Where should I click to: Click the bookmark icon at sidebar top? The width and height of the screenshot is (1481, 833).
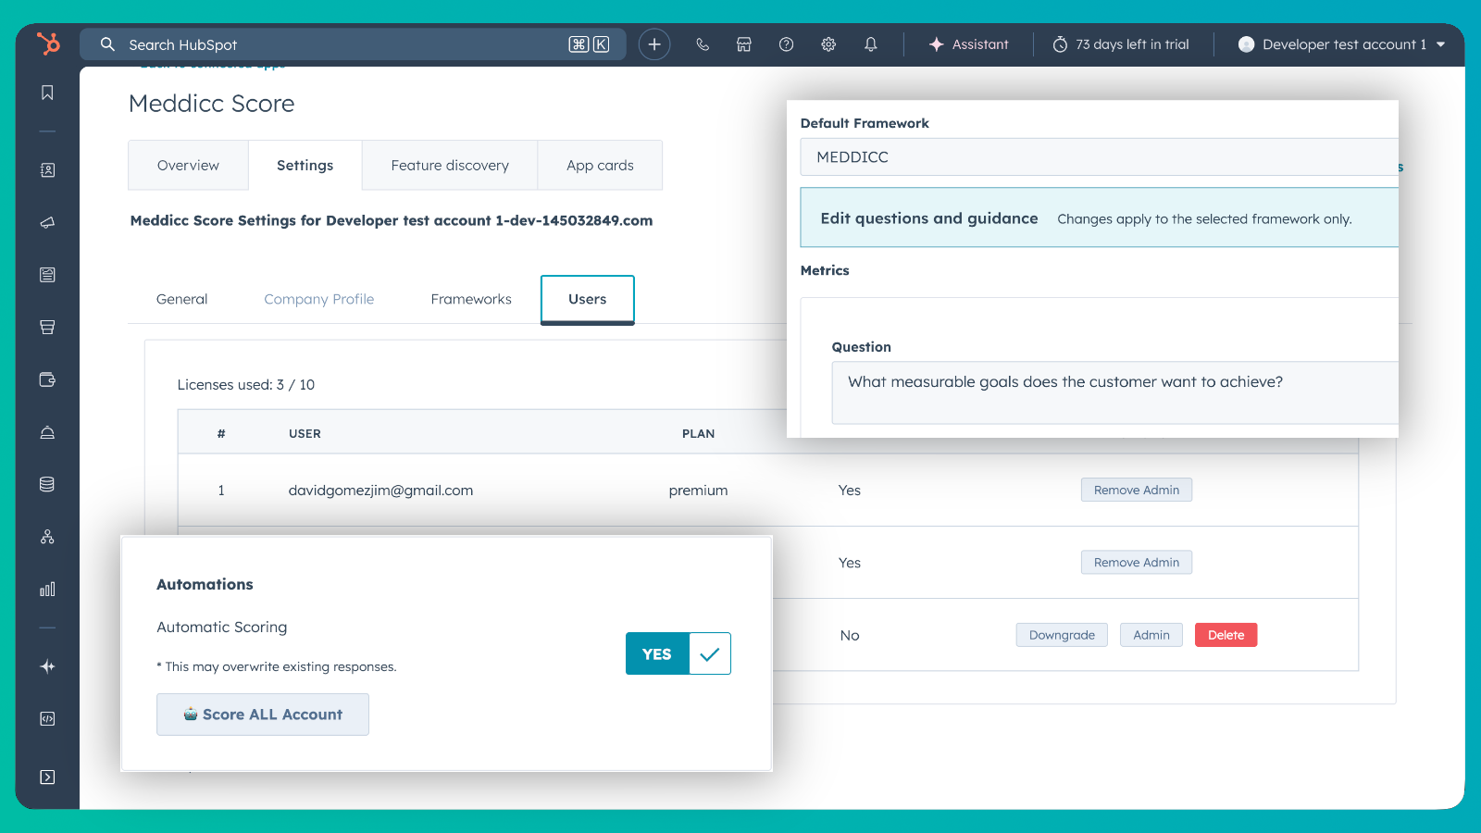coord(47,93)
